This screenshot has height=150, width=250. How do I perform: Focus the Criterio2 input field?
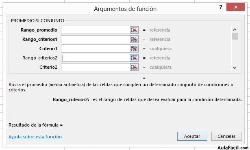pyautogui.click(x=96, y=67)
